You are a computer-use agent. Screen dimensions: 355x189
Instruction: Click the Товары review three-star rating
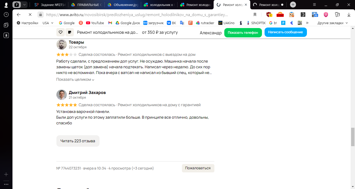point(67,55)
